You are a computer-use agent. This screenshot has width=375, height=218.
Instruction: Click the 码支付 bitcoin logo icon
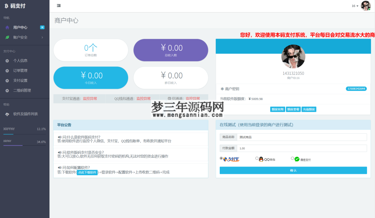tap(6, 6)
